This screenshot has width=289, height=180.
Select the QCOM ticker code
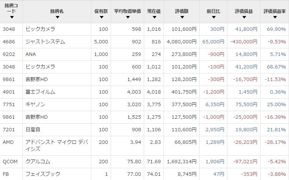click(10, 161)
